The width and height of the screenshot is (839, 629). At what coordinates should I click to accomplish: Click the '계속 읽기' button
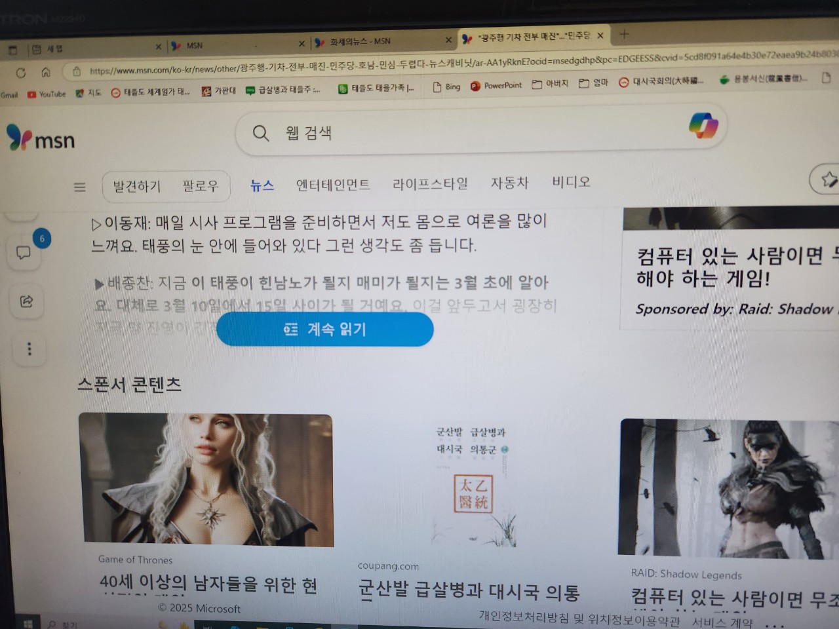[x=325, y=330]
